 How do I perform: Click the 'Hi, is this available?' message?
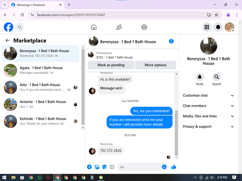click(115, 79)
